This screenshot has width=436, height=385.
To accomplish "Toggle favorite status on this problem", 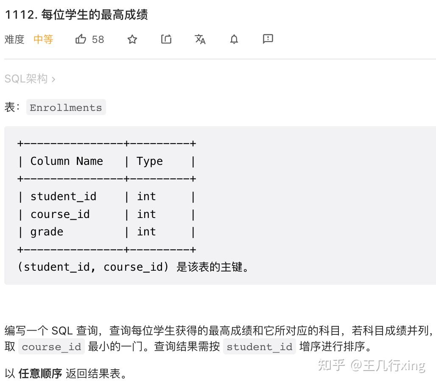I will 132,39.
